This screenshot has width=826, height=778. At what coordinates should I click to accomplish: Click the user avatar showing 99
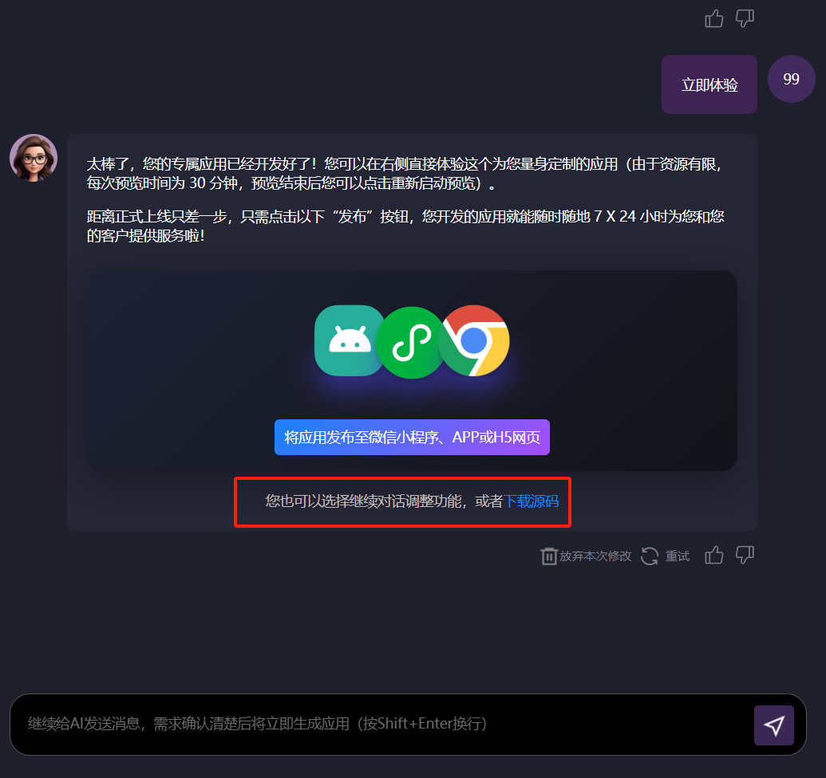coord(791,79)
